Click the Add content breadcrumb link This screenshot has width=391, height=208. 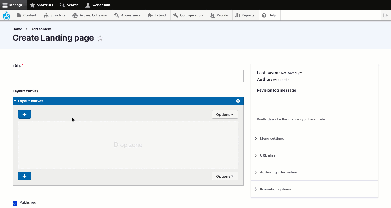coord(41,29)
